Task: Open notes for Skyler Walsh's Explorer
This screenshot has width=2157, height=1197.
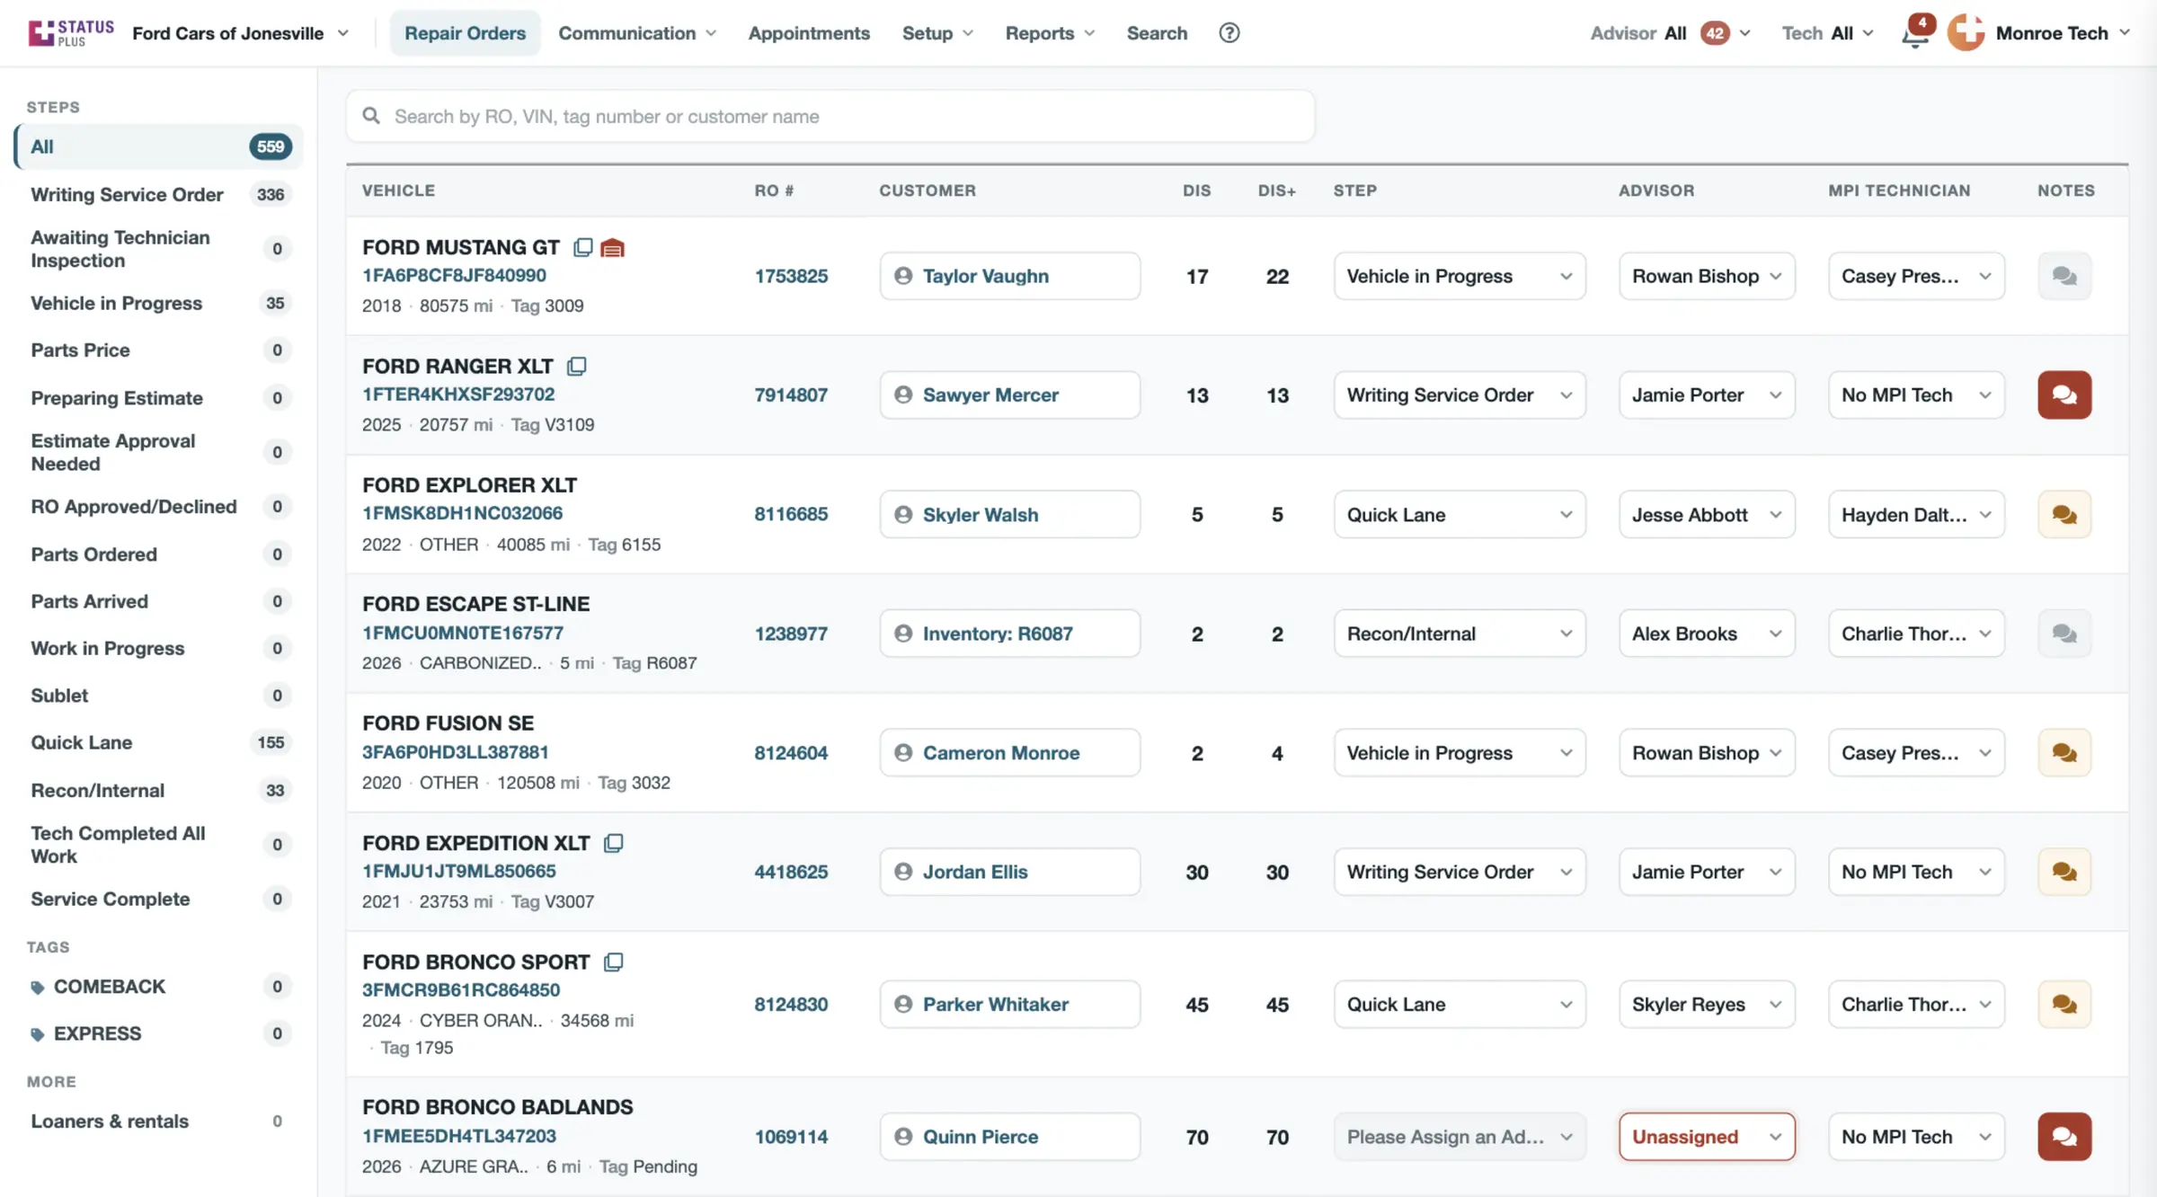Action: pos(2064,514)
